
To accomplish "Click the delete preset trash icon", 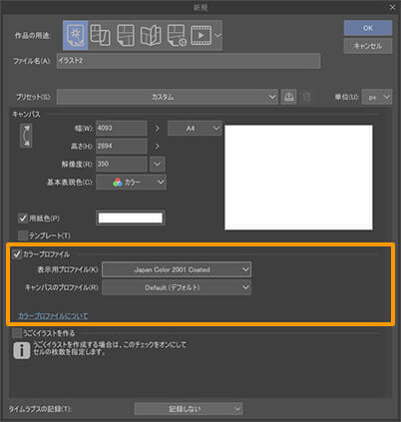I will (307, 97).
